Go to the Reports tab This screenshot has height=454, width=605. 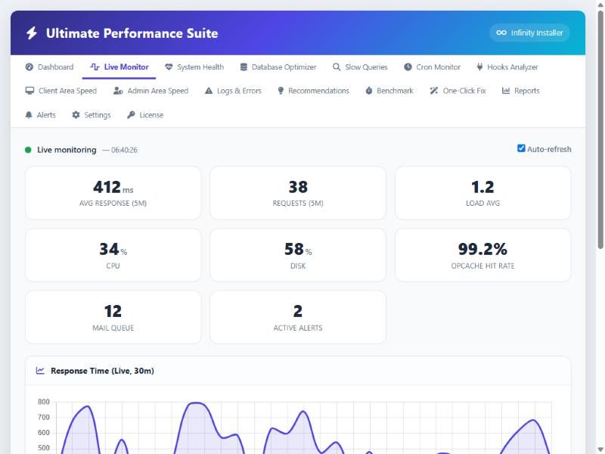(x=520, y=91)
